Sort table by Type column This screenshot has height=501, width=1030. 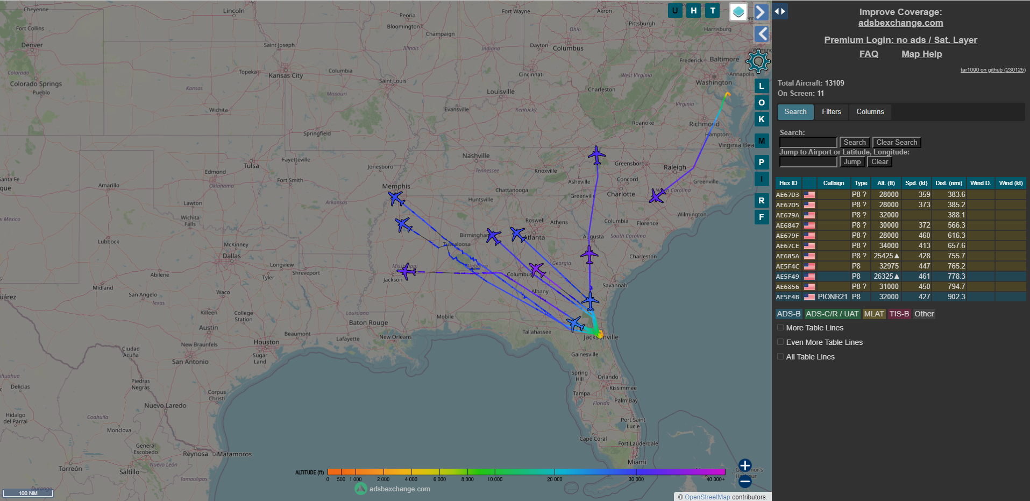click(861, 184)
